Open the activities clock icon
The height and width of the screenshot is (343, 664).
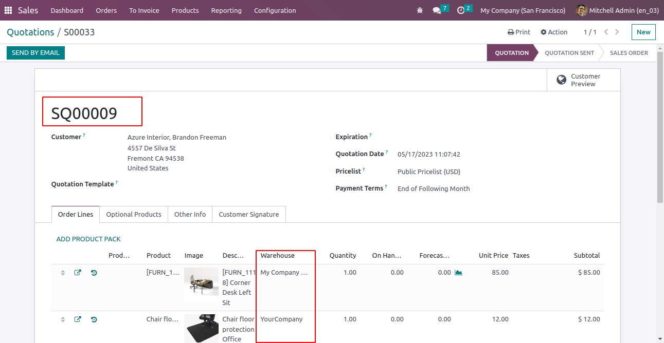[460, 10]
